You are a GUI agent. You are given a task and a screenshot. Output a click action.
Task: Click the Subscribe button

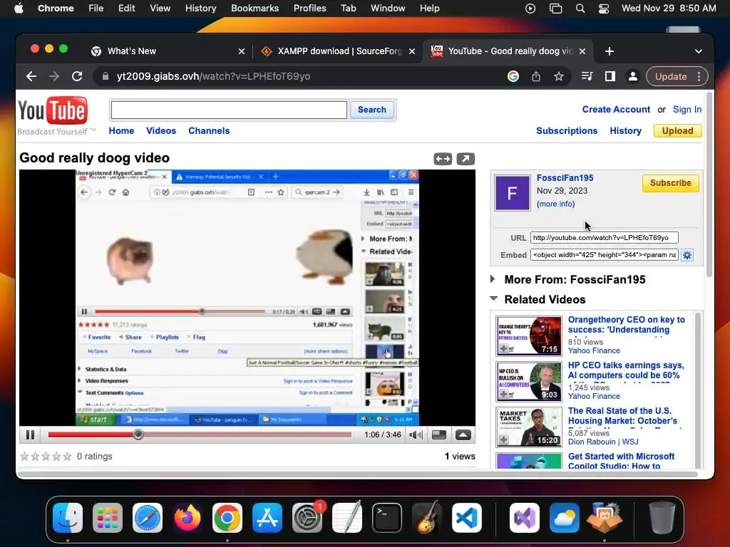(670, 183)
